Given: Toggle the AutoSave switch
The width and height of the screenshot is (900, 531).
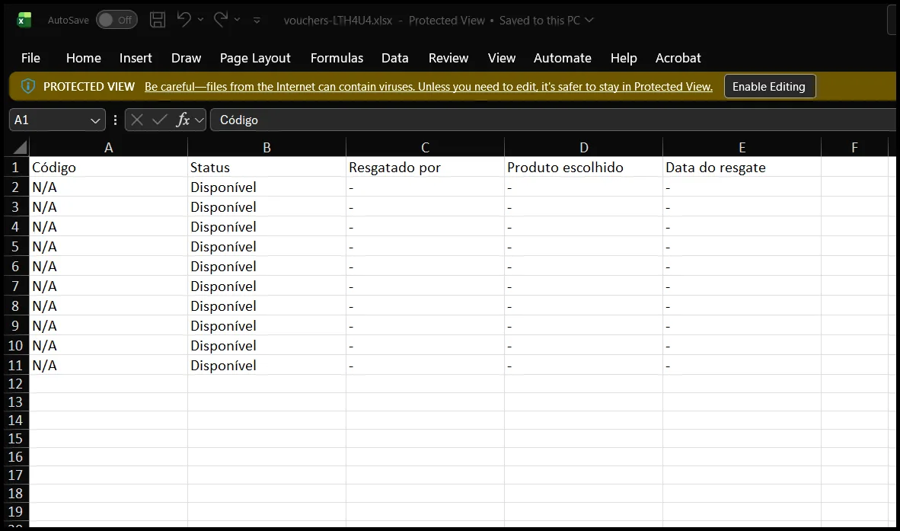Looking at the screenshot, I should point(116,20).
